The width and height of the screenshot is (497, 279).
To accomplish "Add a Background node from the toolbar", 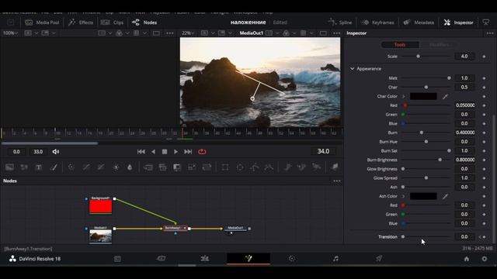I will 9,167.
